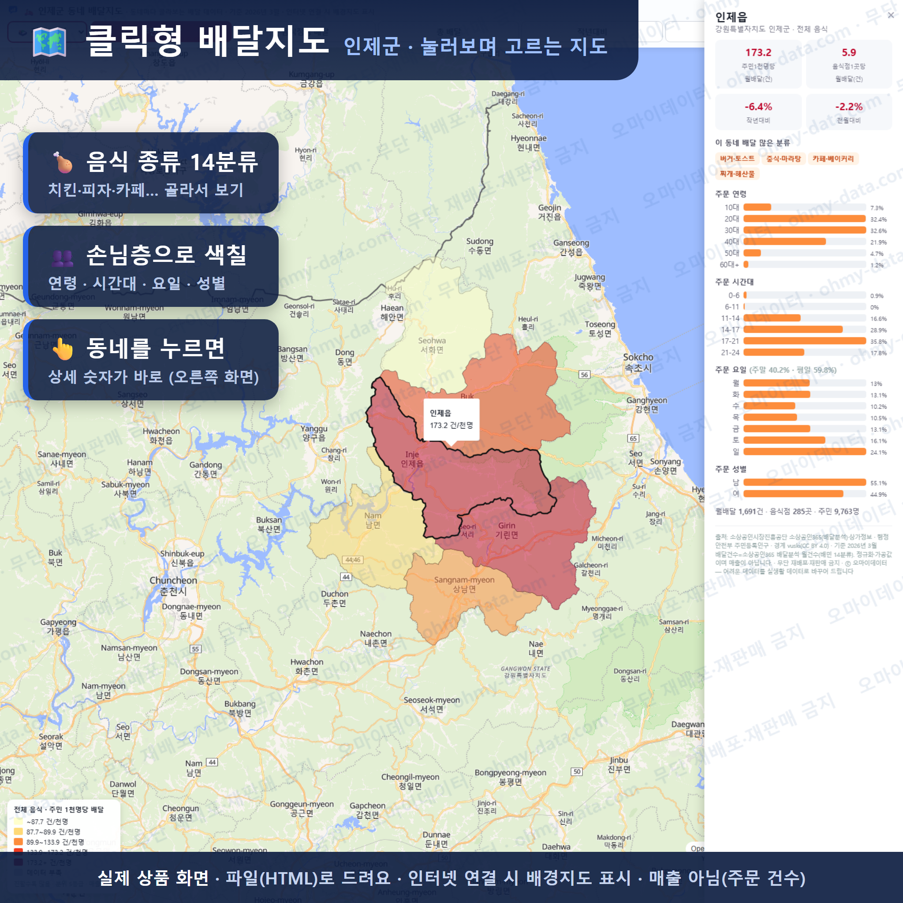This screenshot has width=903, height=903.
Task: Click the 87.7~89.9 건/천명 legend swatch
Action: pos(18,832)
